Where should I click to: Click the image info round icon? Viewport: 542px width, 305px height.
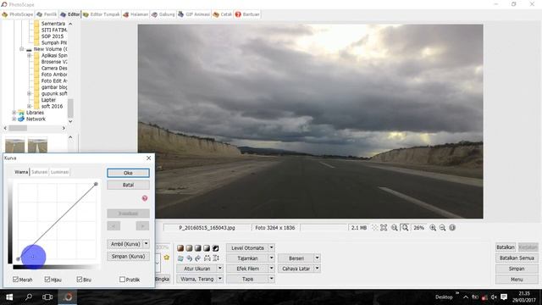[452, 228]
